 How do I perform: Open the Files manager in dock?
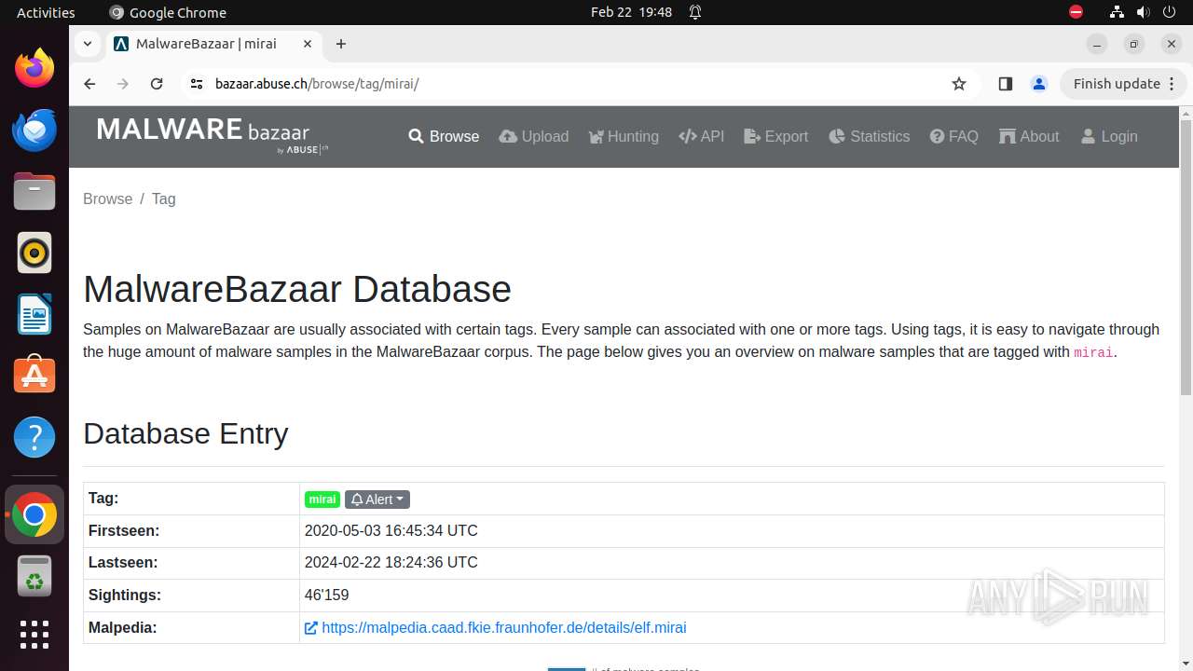point(34,191)
